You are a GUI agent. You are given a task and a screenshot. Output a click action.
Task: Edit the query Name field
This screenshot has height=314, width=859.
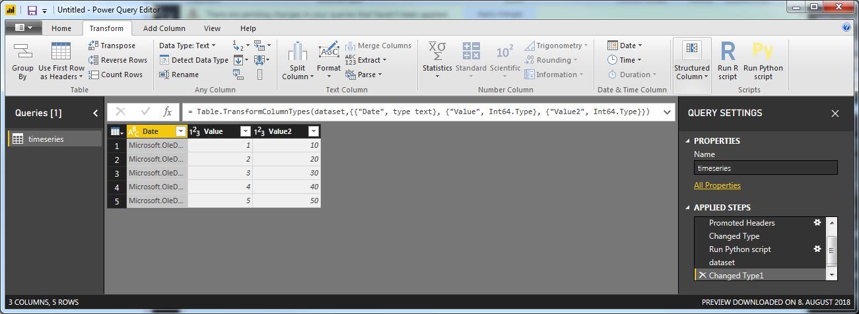click(765, 168)
